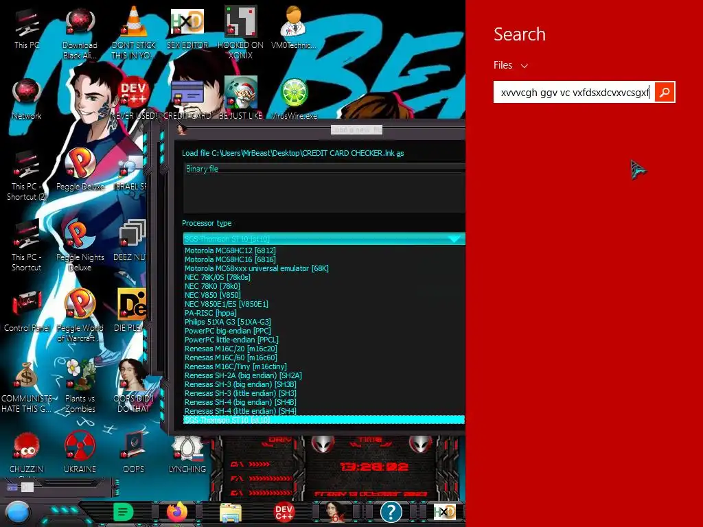Launch Peggle Deluxe desktop icon
The width and height of the screenshot is (703, 527).
(80, 170)
